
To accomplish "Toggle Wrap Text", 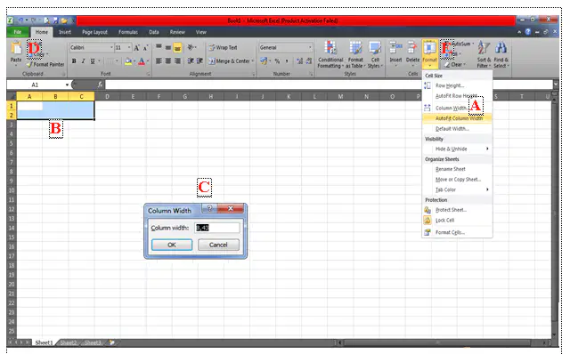I will tap(223, 47).
